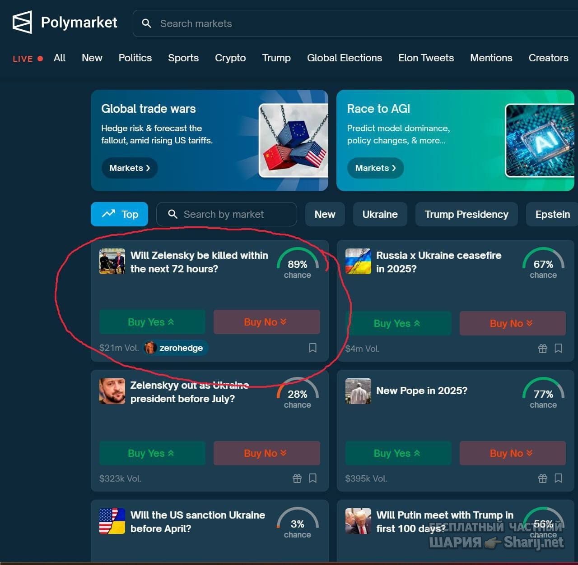Open the Zelenskyy out as president thumbnail
This screenshot has width=578, height=565.
[112, 391]
